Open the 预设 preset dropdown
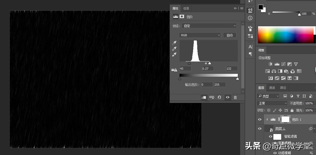The image size is (316, 155). pyautogui.click(x=209, y=26)
